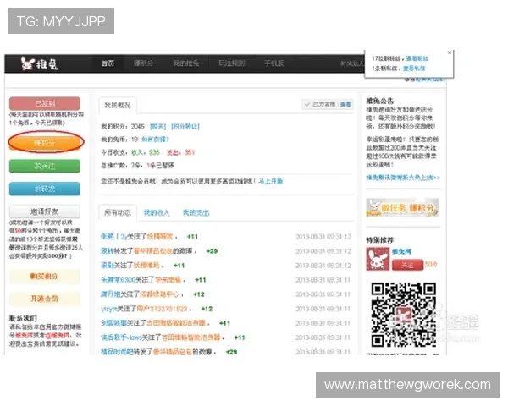Click the 做任务 赚积分 banner
Viewport: 508px width, 406px height.
click(402, 207)
